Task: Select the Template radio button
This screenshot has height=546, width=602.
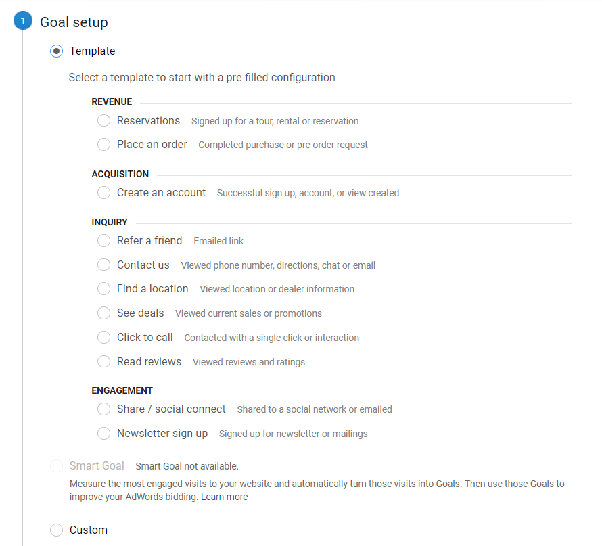Action: [57, 51]
